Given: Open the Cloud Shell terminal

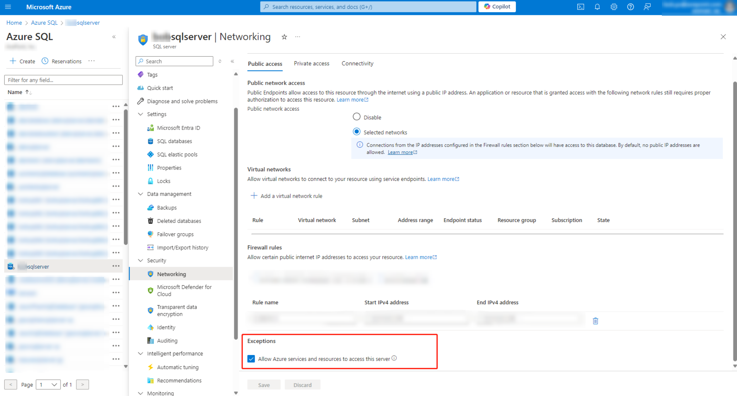Looking at the screenshot, I should (580, 7).
